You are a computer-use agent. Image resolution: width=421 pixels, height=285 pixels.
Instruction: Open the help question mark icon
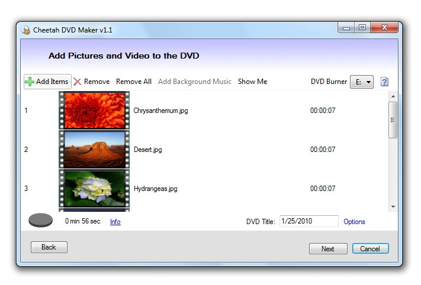click(384, 82)
